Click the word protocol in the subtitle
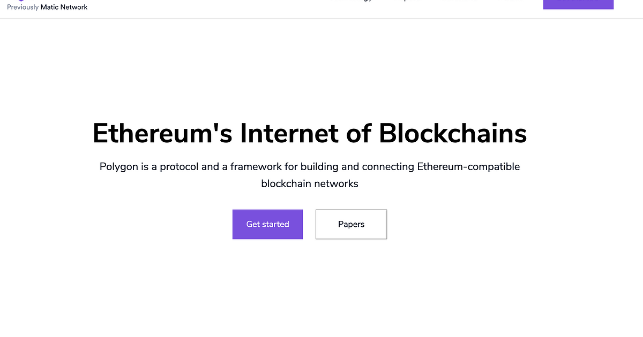 179,167
